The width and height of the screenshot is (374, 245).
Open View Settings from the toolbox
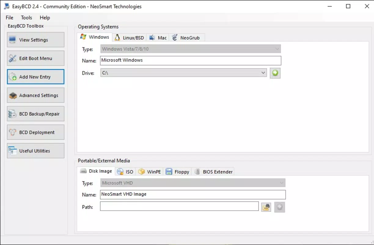pos(36,40)
